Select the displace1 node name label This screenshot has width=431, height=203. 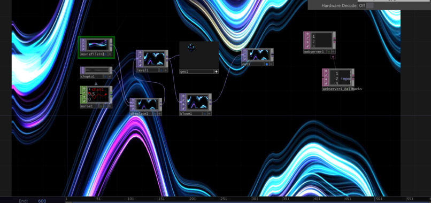click(140, 114)
